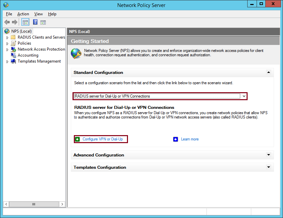Expand the Policies tree node
The height and width of the screenshot is (218, 283).
pos(7,44)
